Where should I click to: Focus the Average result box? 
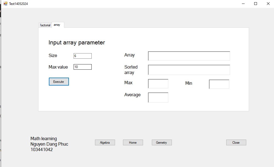(158, 98)
